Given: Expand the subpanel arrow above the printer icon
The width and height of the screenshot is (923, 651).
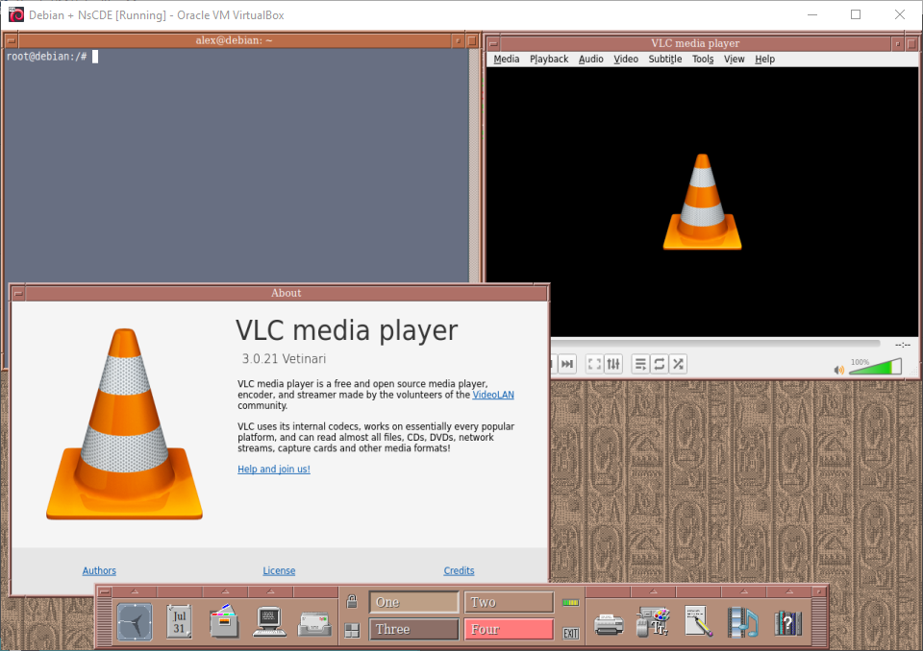Looking at the screenshot, I should coord(609,591).
